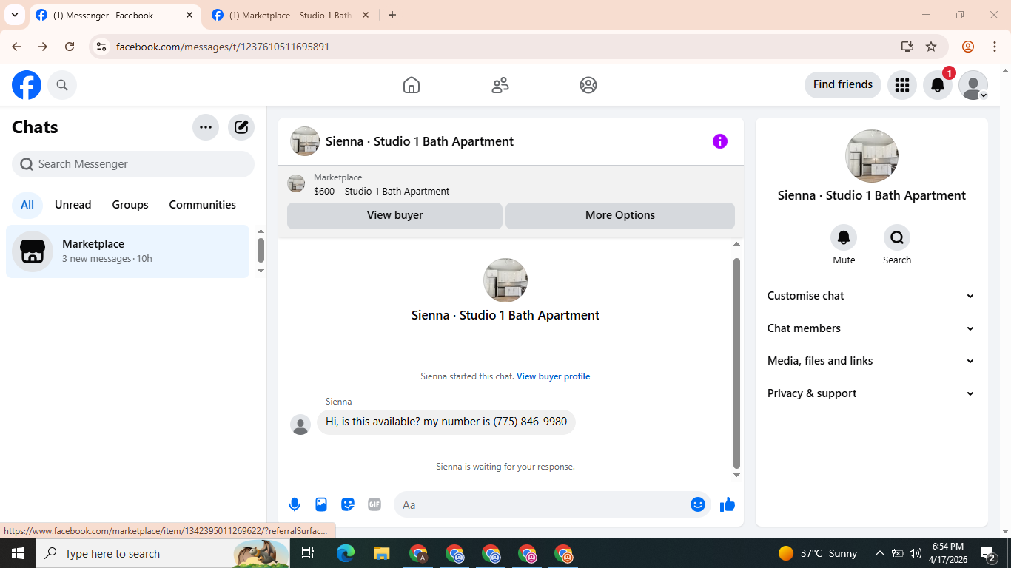Click the chat list scrollbar thumb

[x=261, y=250]
